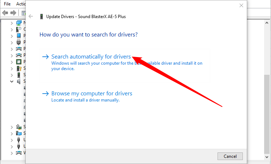Choose Search automatically for drivers
This screenshot has height=164, width=271.
[x=125, y=66]
